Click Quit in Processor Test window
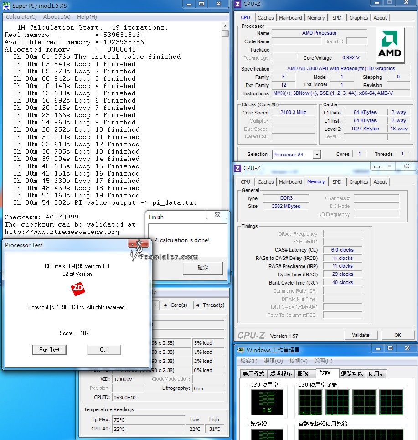The image size is (418, 440). coord(104,350)
